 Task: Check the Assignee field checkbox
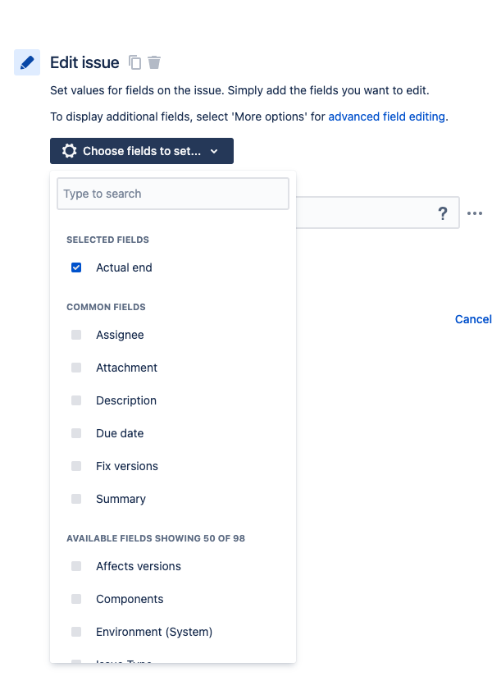[x=76, y=335]
